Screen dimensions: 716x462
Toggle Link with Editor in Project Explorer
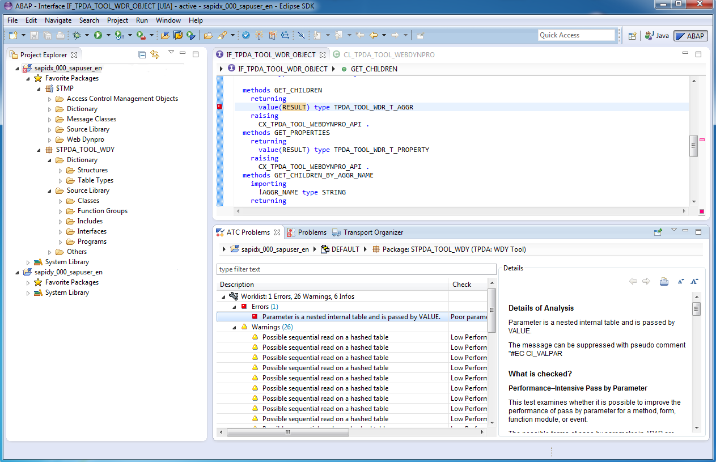154,54
